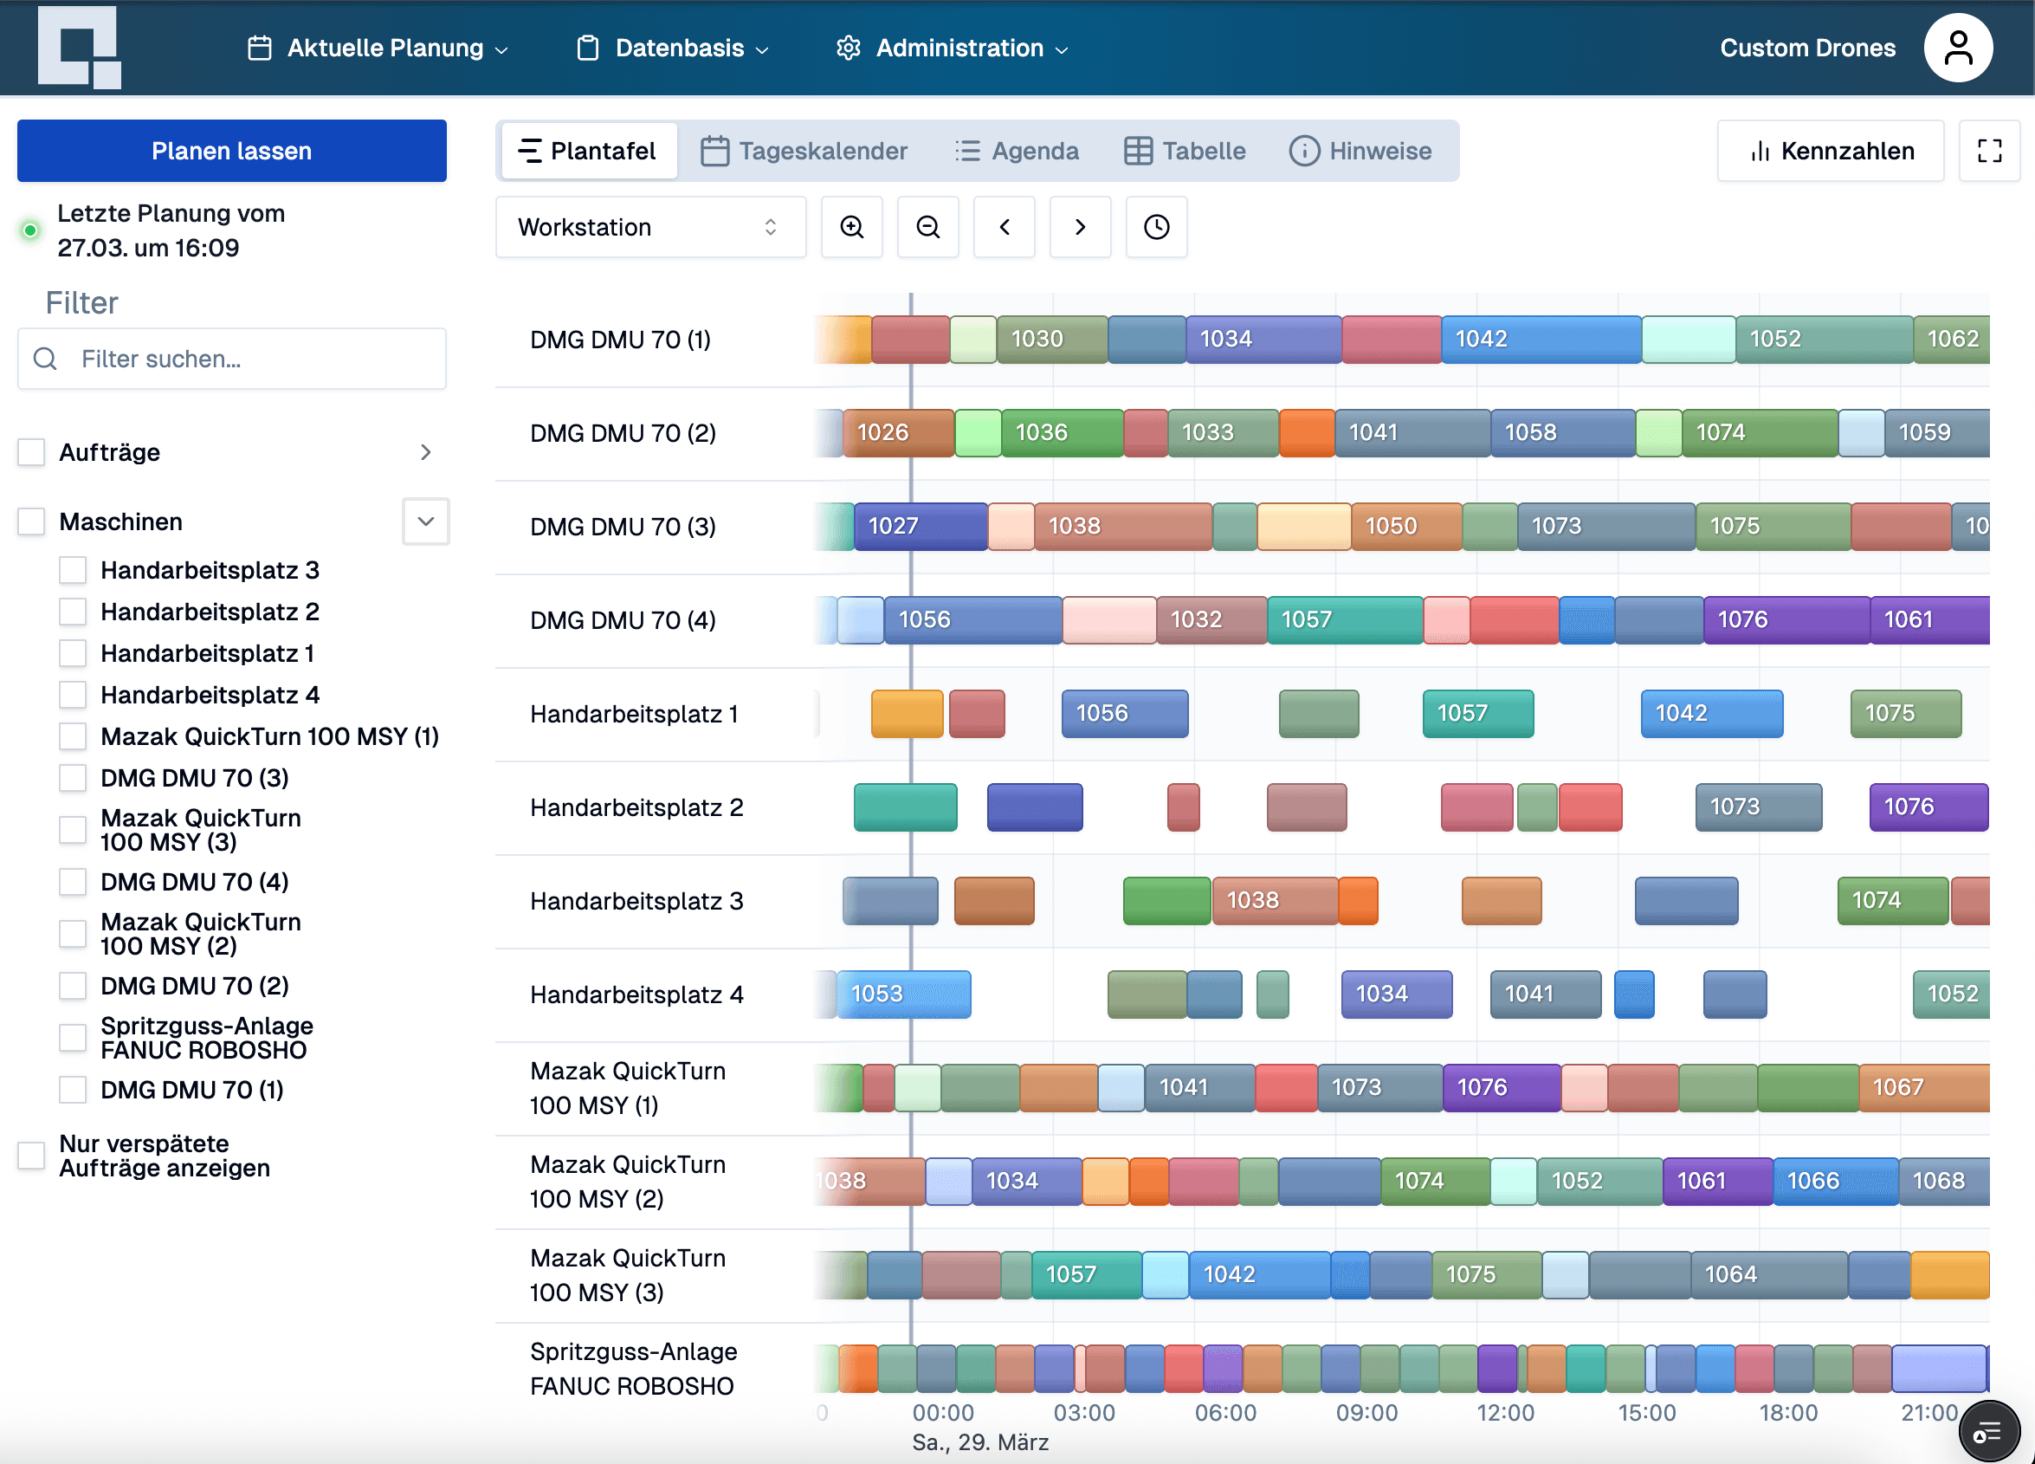Open the Datenbasis menu
The width and height of the screenshot is (2035, 1464).
pyautogui.click(x=673, y=49)
